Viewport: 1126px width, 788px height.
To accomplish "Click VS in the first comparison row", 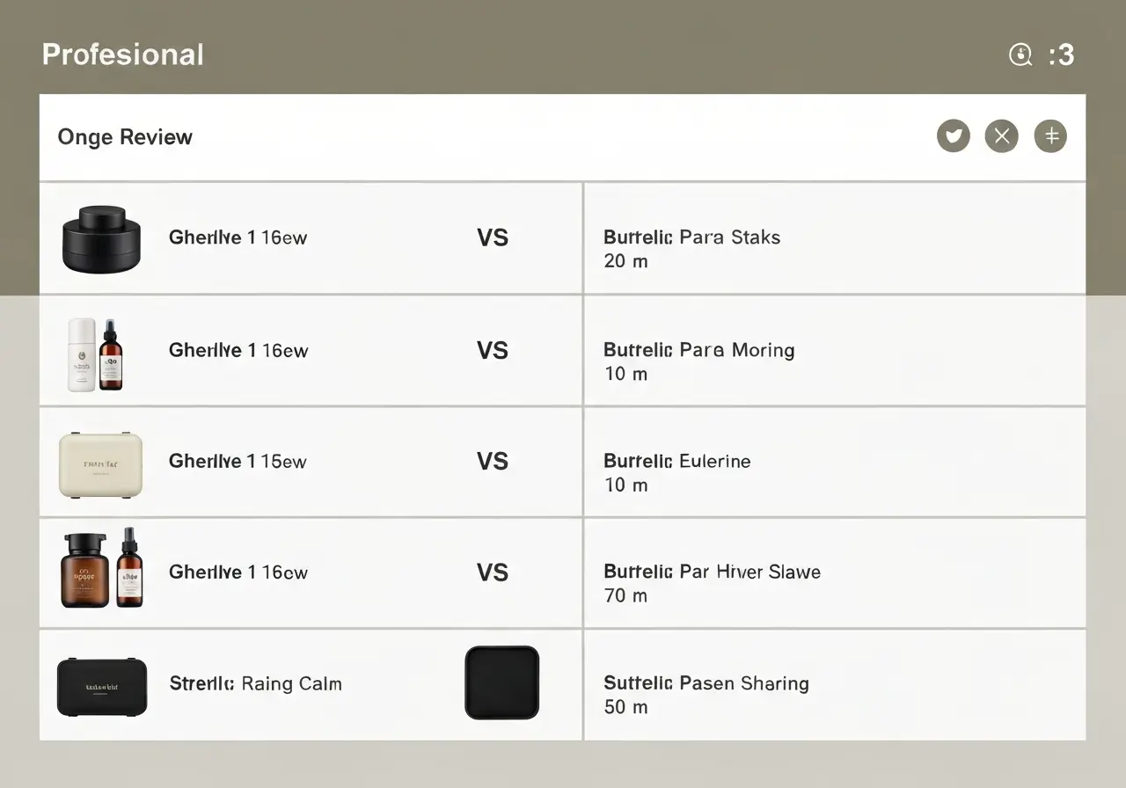I will 493,238.
